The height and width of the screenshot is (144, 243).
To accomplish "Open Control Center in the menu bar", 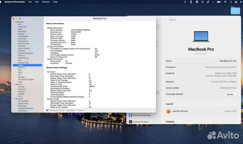I will tap(236, 2).
